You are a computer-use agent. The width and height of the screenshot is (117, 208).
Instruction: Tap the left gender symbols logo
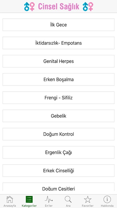(29, 6)
